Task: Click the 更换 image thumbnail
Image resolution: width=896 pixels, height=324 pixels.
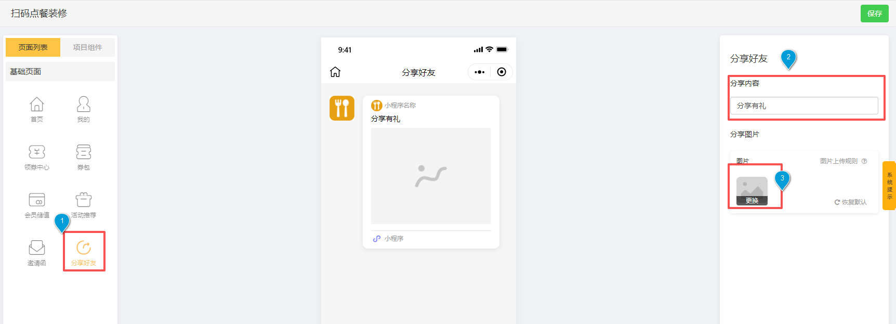Action: [752, 191]
